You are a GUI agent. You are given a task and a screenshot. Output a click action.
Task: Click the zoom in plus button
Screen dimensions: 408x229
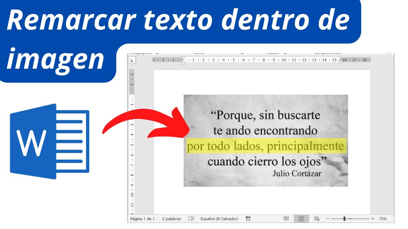point(373,219)
